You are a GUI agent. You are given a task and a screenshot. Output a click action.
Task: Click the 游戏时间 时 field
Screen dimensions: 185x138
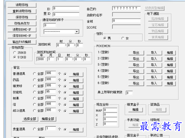click(x=61, y=45)
